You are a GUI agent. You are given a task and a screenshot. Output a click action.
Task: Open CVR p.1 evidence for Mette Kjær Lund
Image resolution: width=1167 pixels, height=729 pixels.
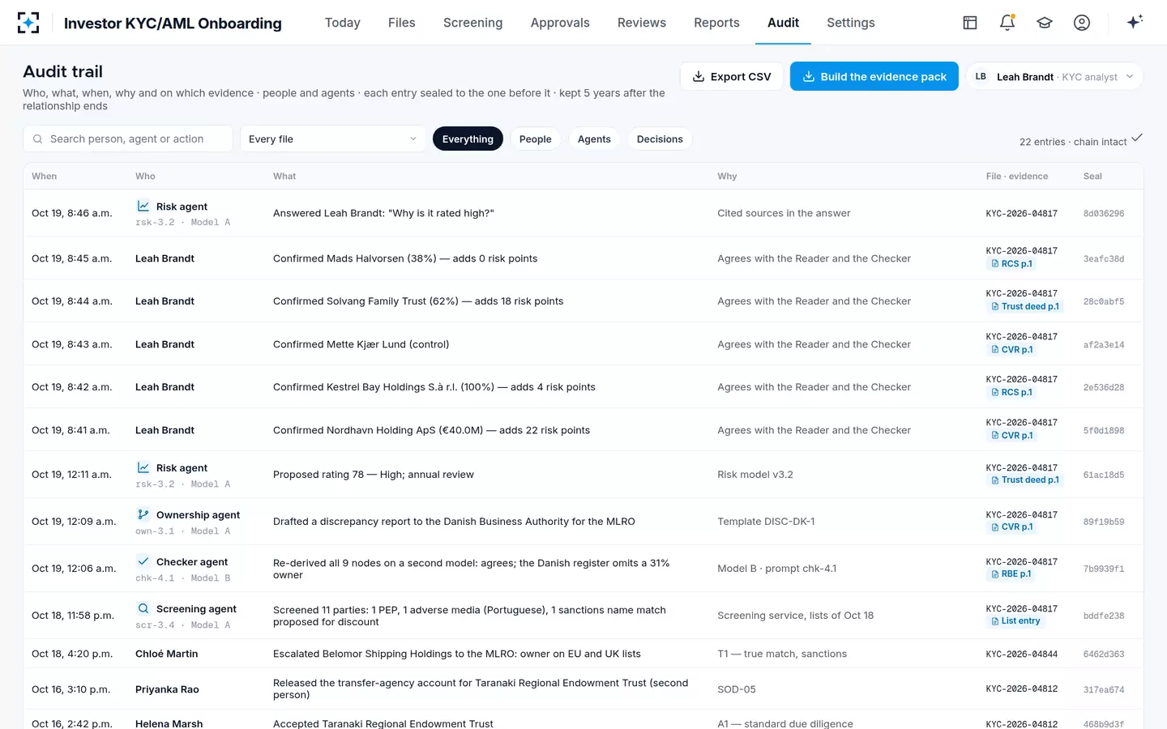[1011, 350]
